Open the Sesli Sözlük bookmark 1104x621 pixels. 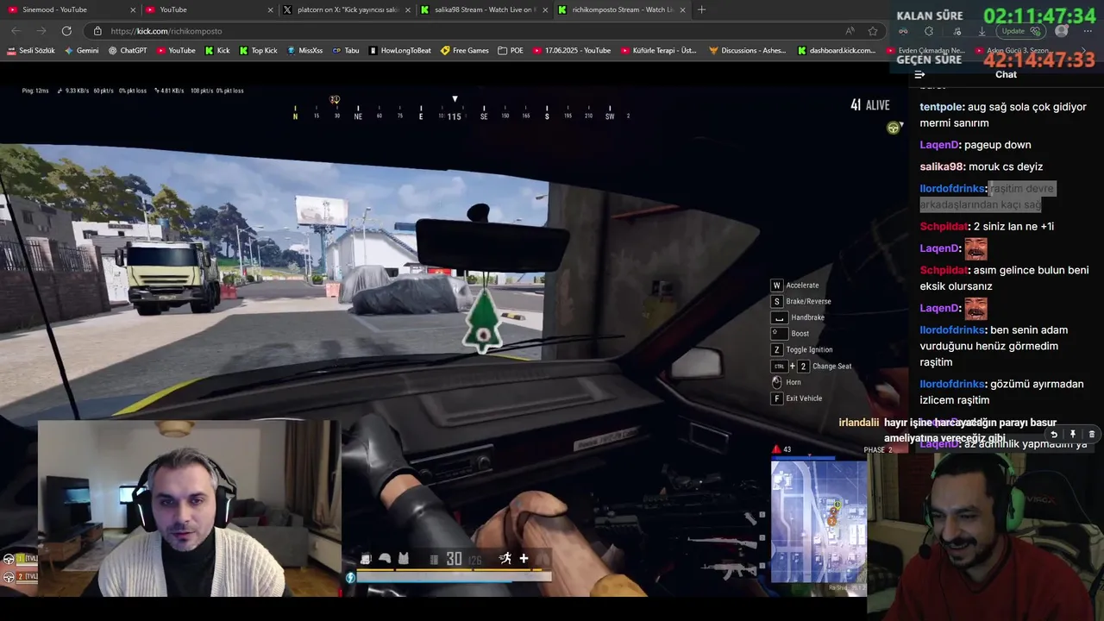coord(31,51)
